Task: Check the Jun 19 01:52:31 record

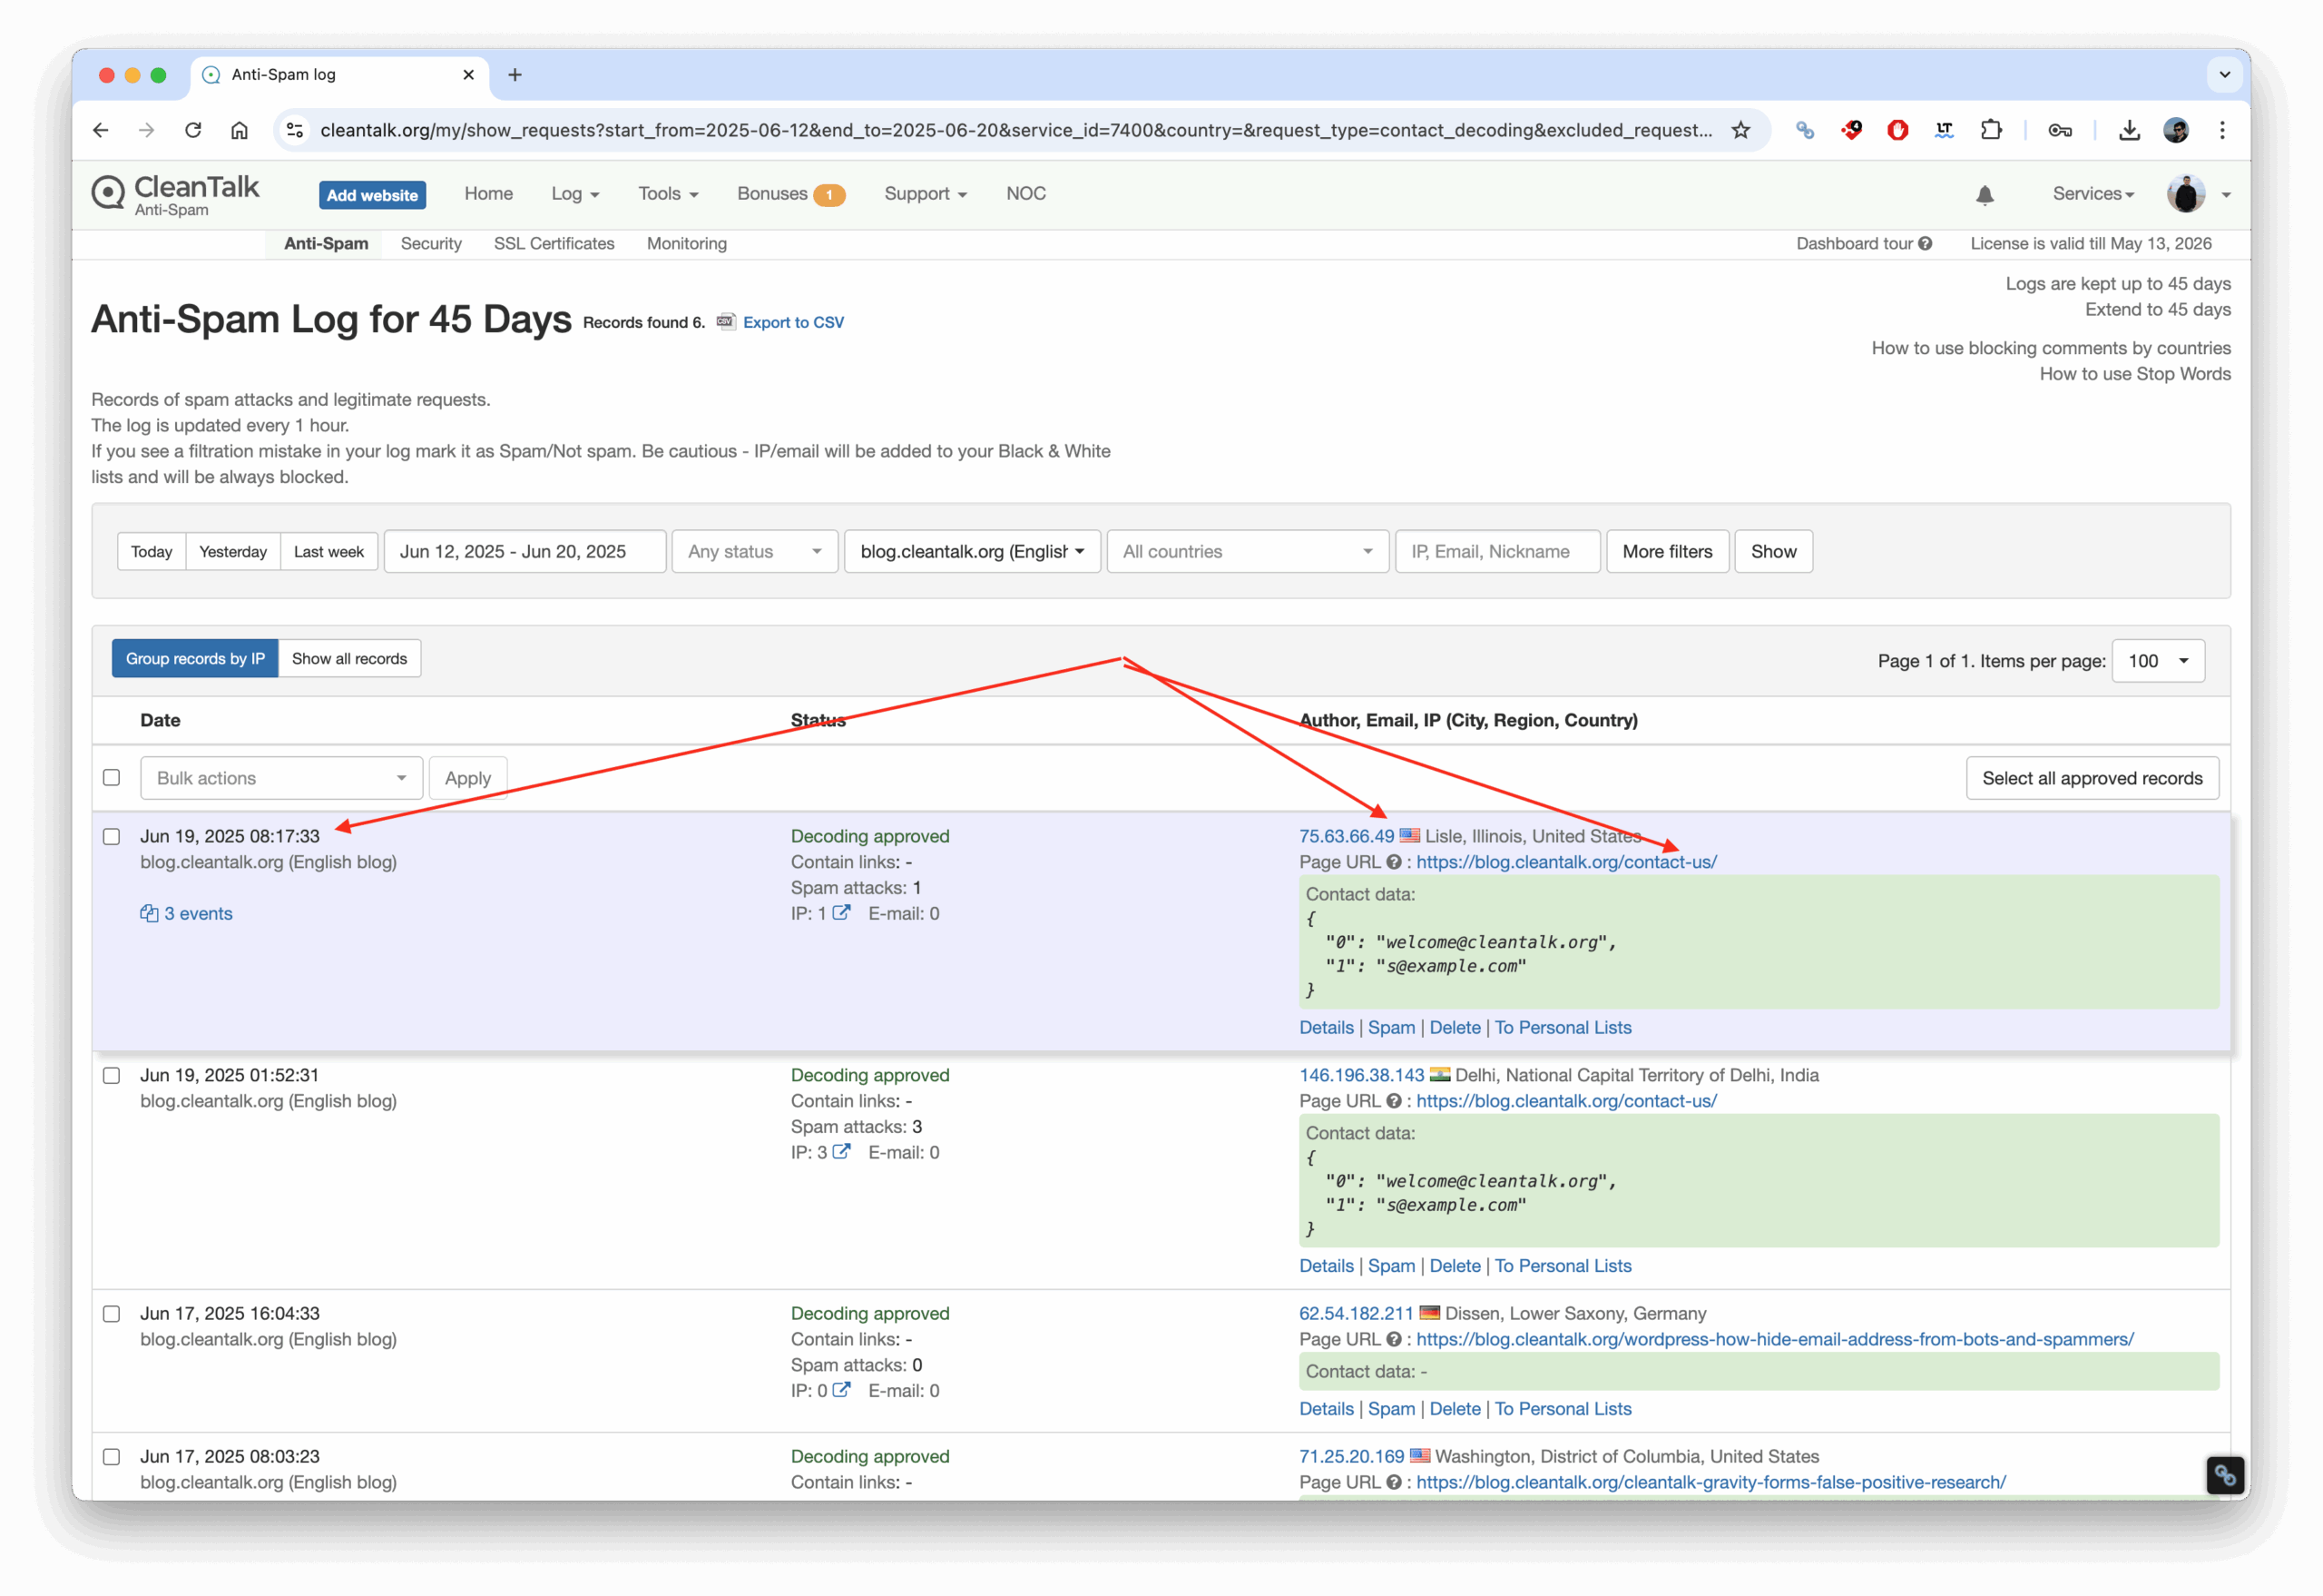Action: (x=112, y=1075)
